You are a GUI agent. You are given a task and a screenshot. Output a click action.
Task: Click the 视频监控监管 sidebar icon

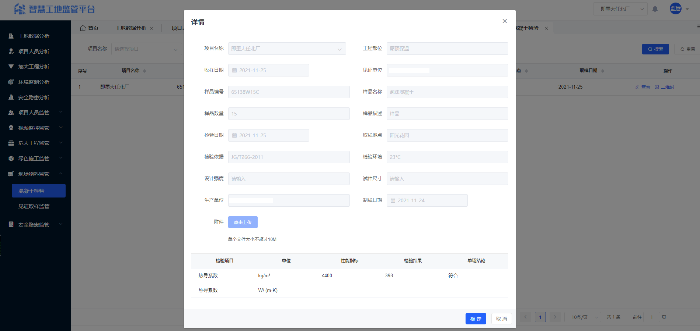pyautogui.click(x=11, y=128)
